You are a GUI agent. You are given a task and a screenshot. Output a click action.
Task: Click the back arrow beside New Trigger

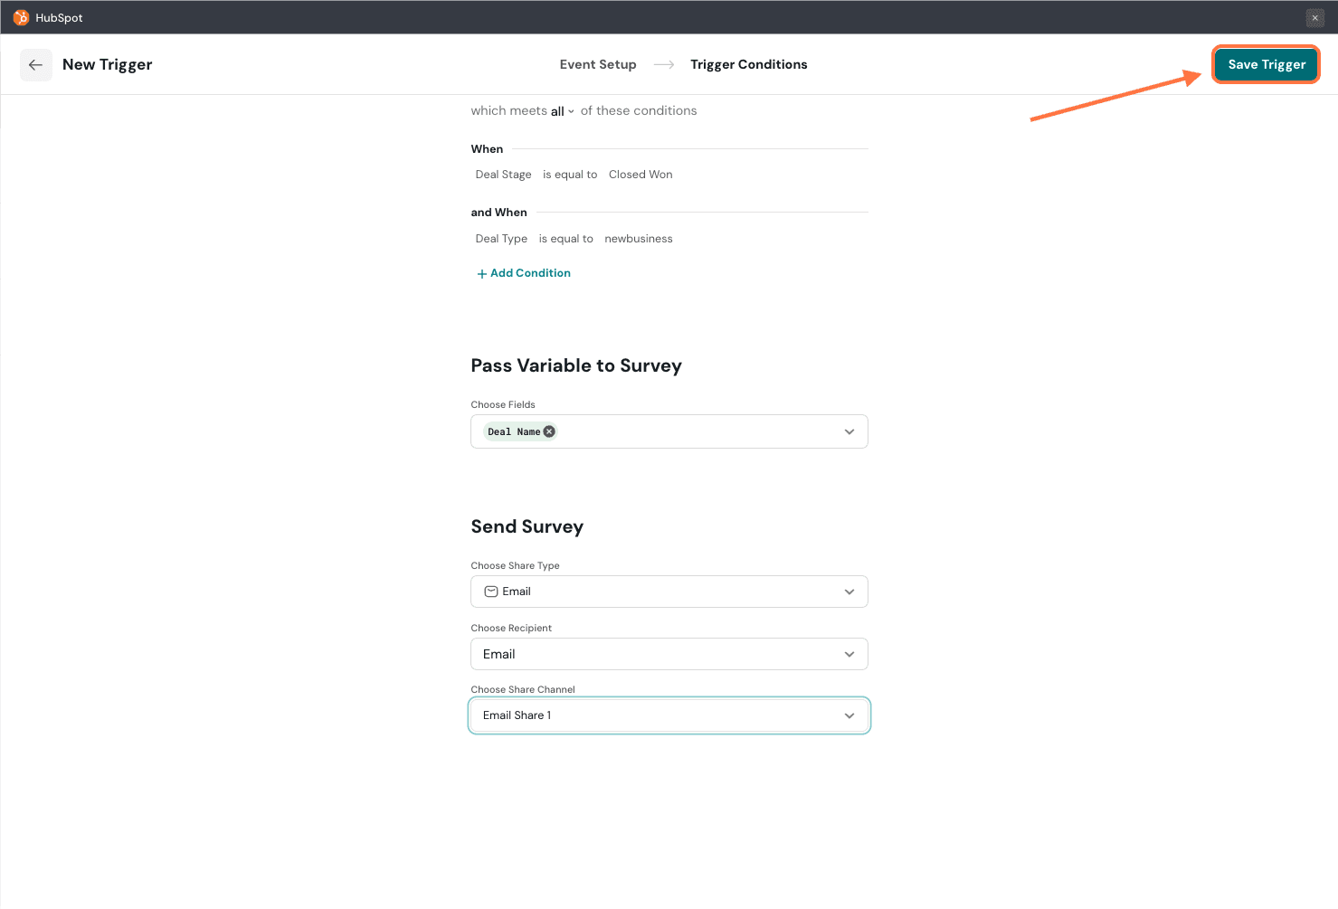(36, 65)
